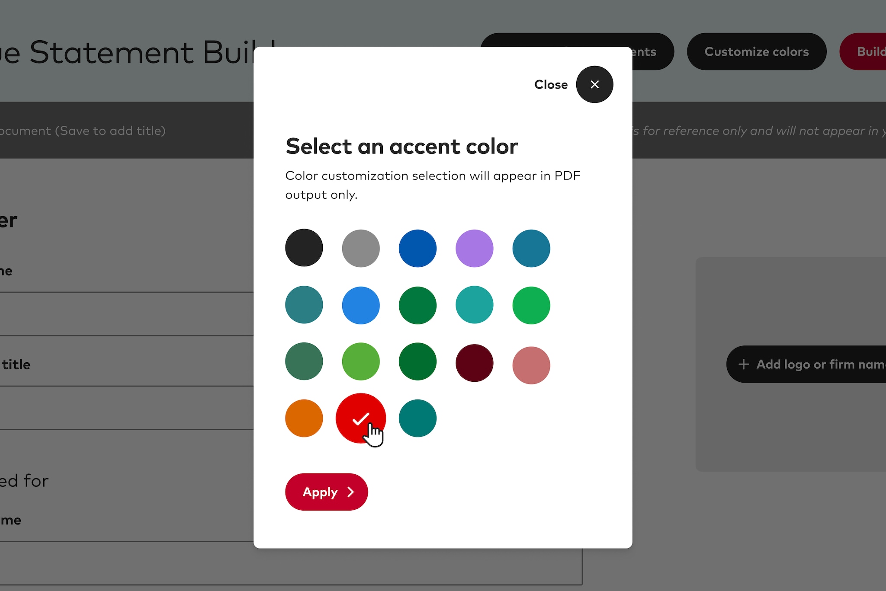Screen dimensions: 886x591
Task: Choose the lime green swatch
Action: tap(360, 361)
